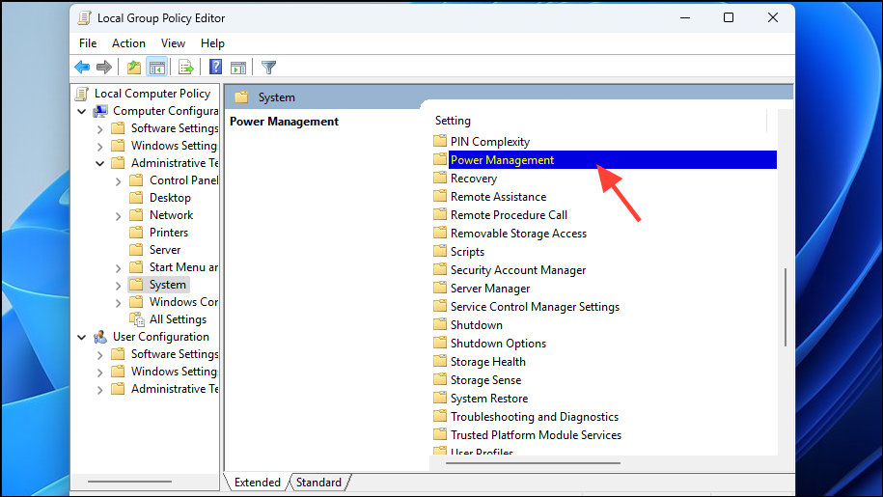Collapse Administrative Templates under Computer Configuration

[x=99, y=163]
